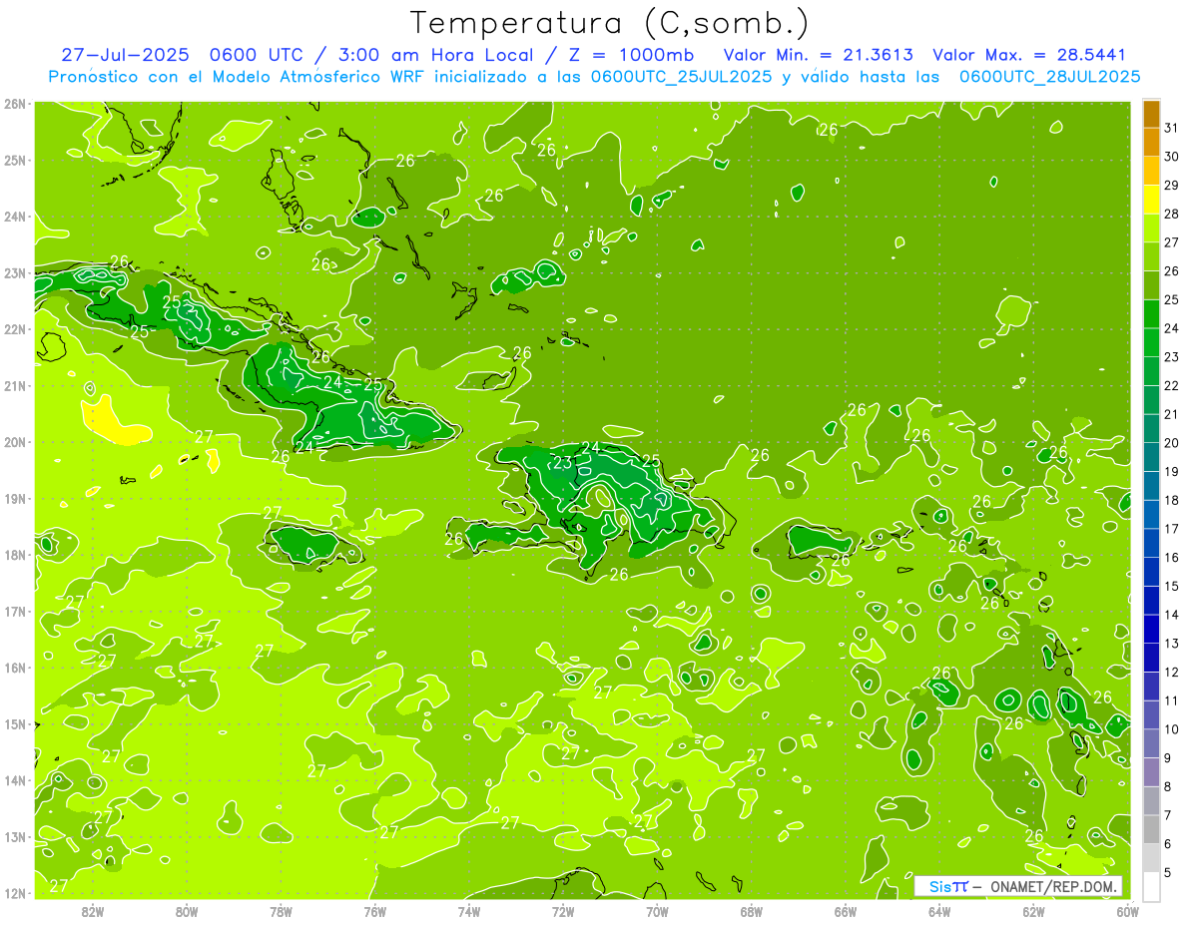Click the 'ONAMET/REP.DOM.' credit label
Image resolution: width=1198 pixels, height=925 pixels.
coord(1054,886)
